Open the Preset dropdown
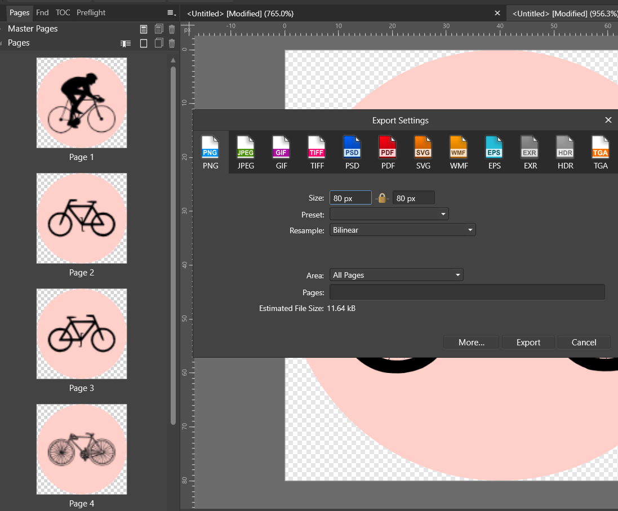Image resolution: width=618 pixels, height=511 pixels. pos(389,214)
